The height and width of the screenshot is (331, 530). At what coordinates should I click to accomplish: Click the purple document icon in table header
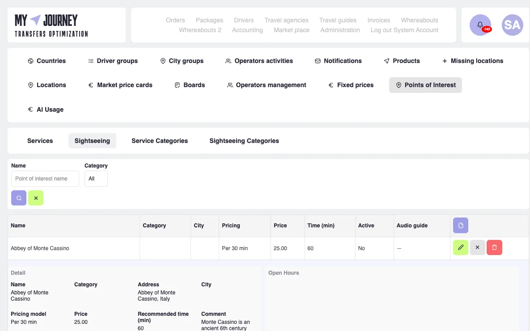pos(460,225)
